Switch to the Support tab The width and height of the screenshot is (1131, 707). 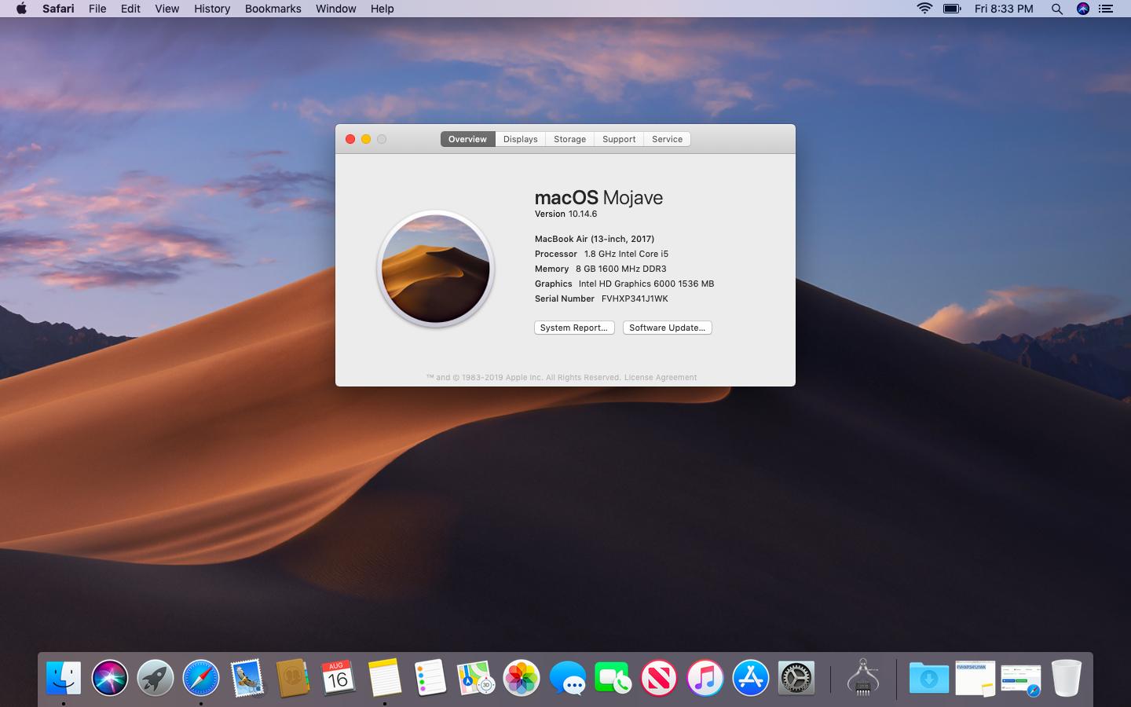(619, 139)
